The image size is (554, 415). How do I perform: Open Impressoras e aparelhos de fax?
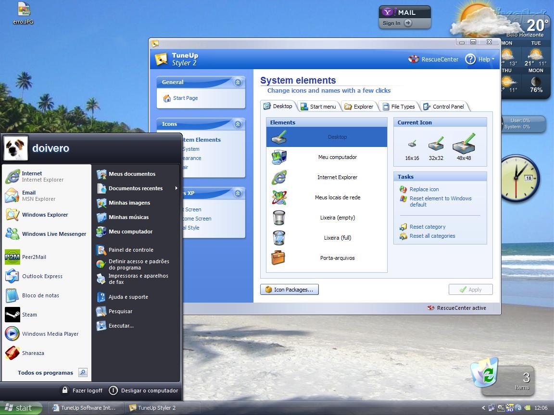coord(137,279)
